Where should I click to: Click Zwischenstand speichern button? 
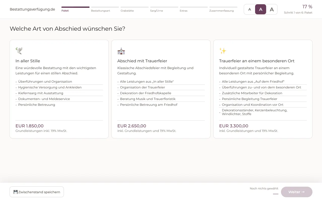pos(37,192)
